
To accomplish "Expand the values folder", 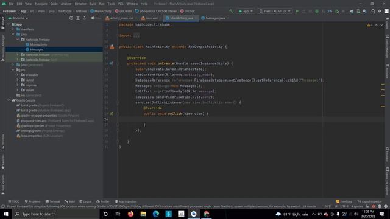I will [18, 90].
